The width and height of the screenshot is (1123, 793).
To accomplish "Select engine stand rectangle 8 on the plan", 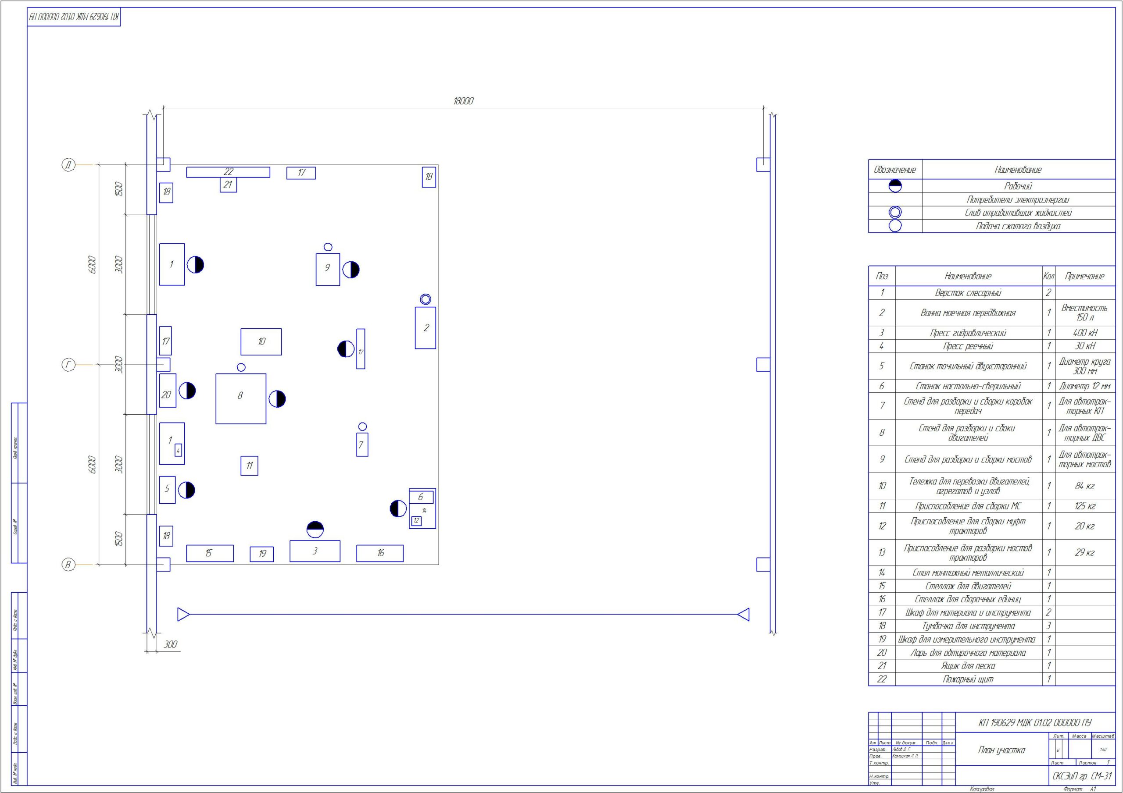I will pyautogui.click(x=241, y=398).
